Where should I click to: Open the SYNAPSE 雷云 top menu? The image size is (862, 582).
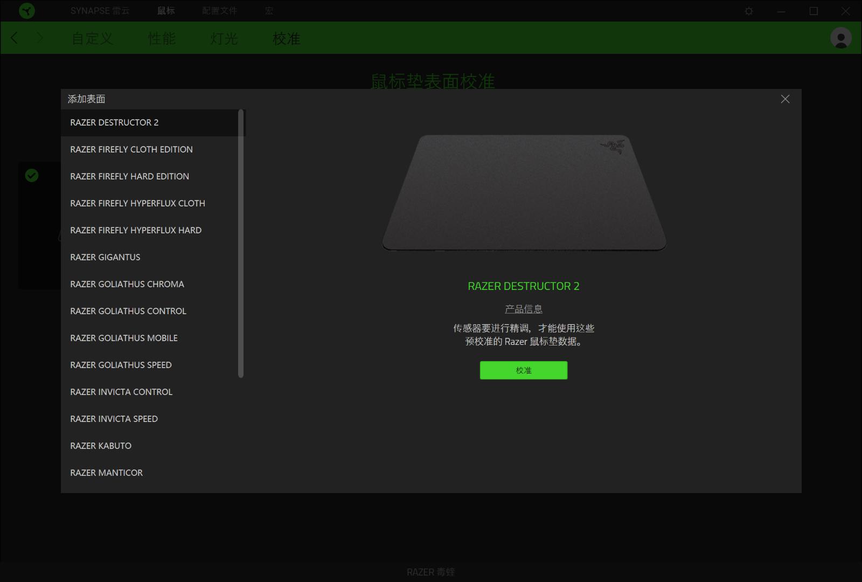pos(100,11)
